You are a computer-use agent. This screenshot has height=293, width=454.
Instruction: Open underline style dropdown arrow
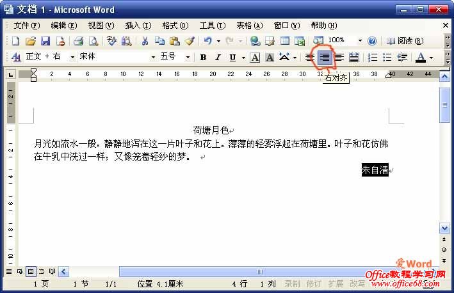click(243, 58)
